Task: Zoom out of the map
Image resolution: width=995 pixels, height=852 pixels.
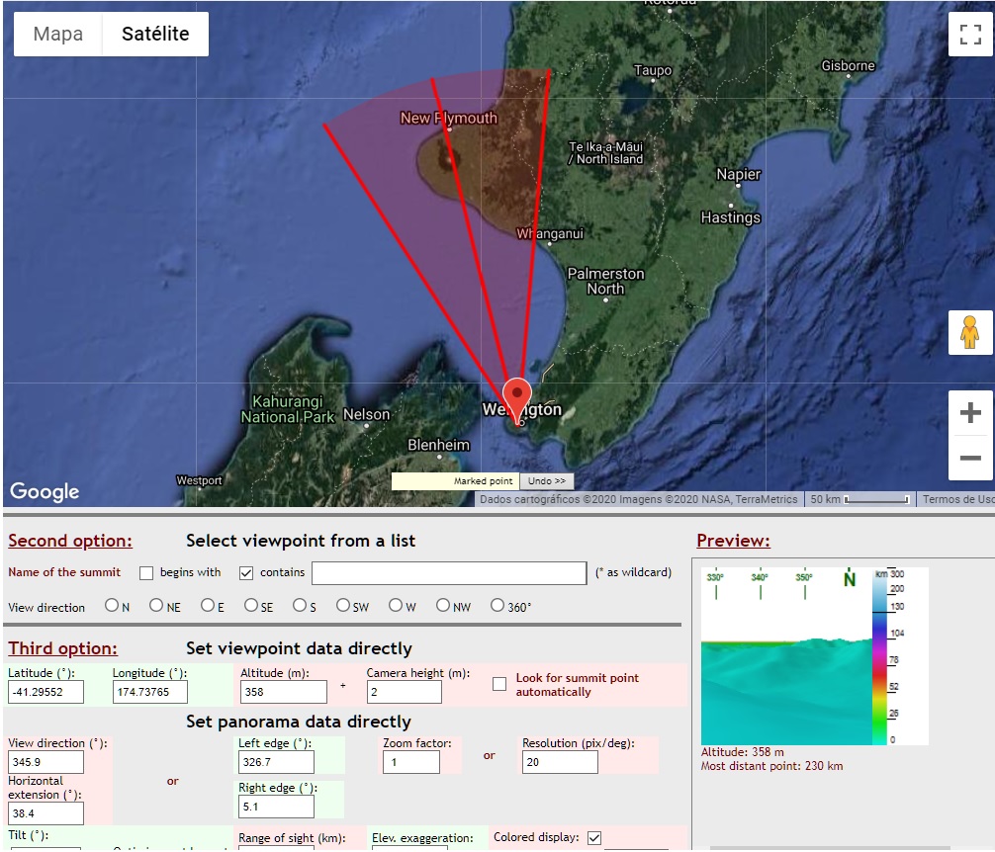Action: [970, 458]
